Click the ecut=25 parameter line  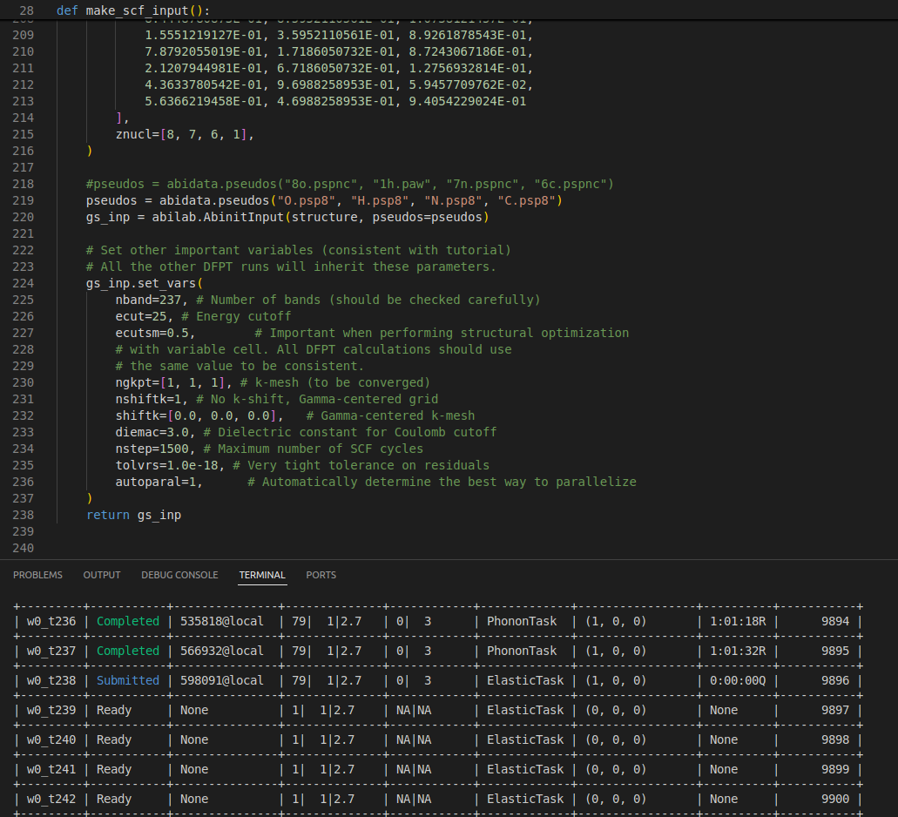[141, 316]
